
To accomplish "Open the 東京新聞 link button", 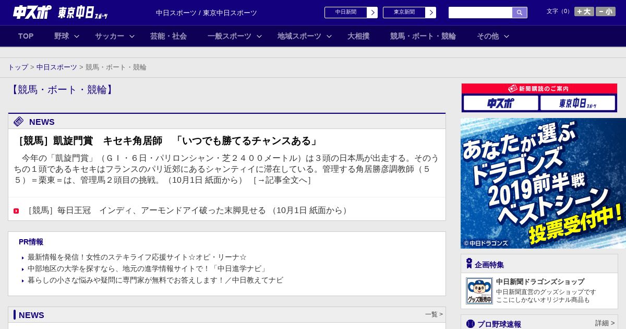I will click(404, 13).
